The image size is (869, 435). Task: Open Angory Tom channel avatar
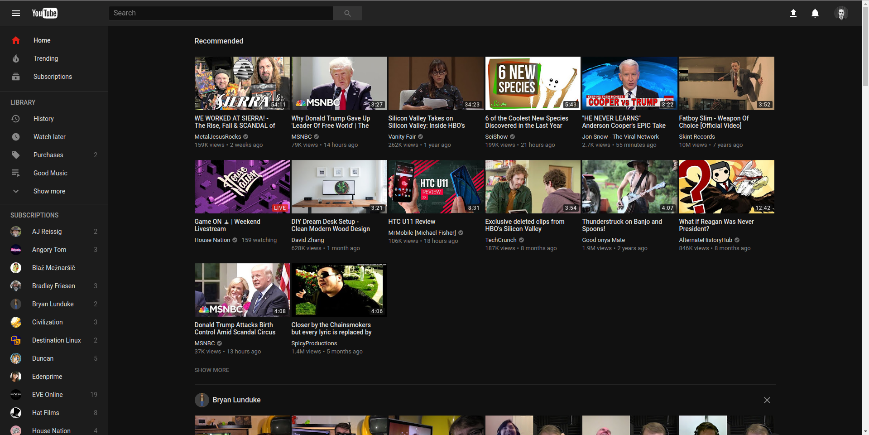[16, 250]
